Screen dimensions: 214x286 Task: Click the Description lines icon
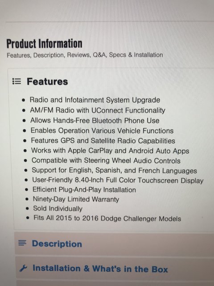[22, 243]
